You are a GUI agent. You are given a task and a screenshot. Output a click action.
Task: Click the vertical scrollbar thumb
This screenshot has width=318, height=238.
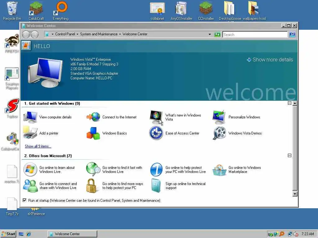(x=295, y=148)
